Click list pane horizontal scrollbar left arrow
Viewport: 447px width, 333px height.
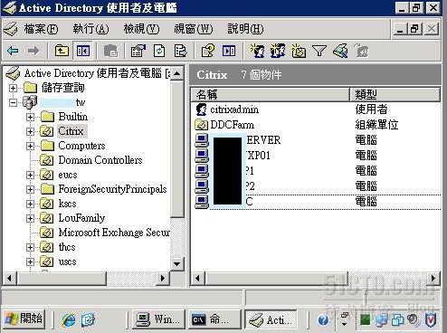(197, 278)
